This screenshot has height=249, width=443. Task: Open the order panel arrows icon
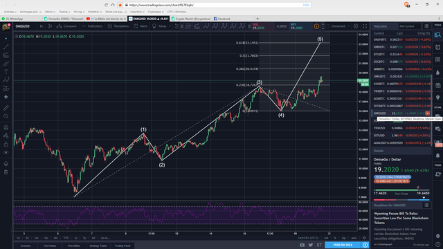coord(437,174)
